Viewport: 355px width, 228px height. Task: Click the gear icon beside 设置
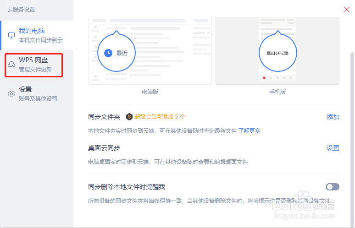tap(11, 94)
